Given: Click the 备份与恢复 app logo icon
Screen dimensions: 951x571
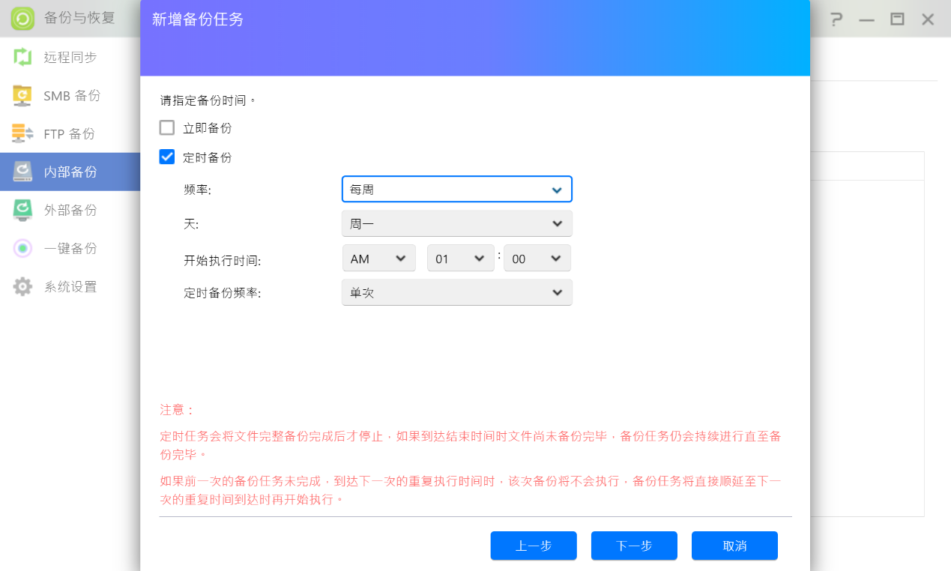Looking at the screenshot, I should 23,19.
